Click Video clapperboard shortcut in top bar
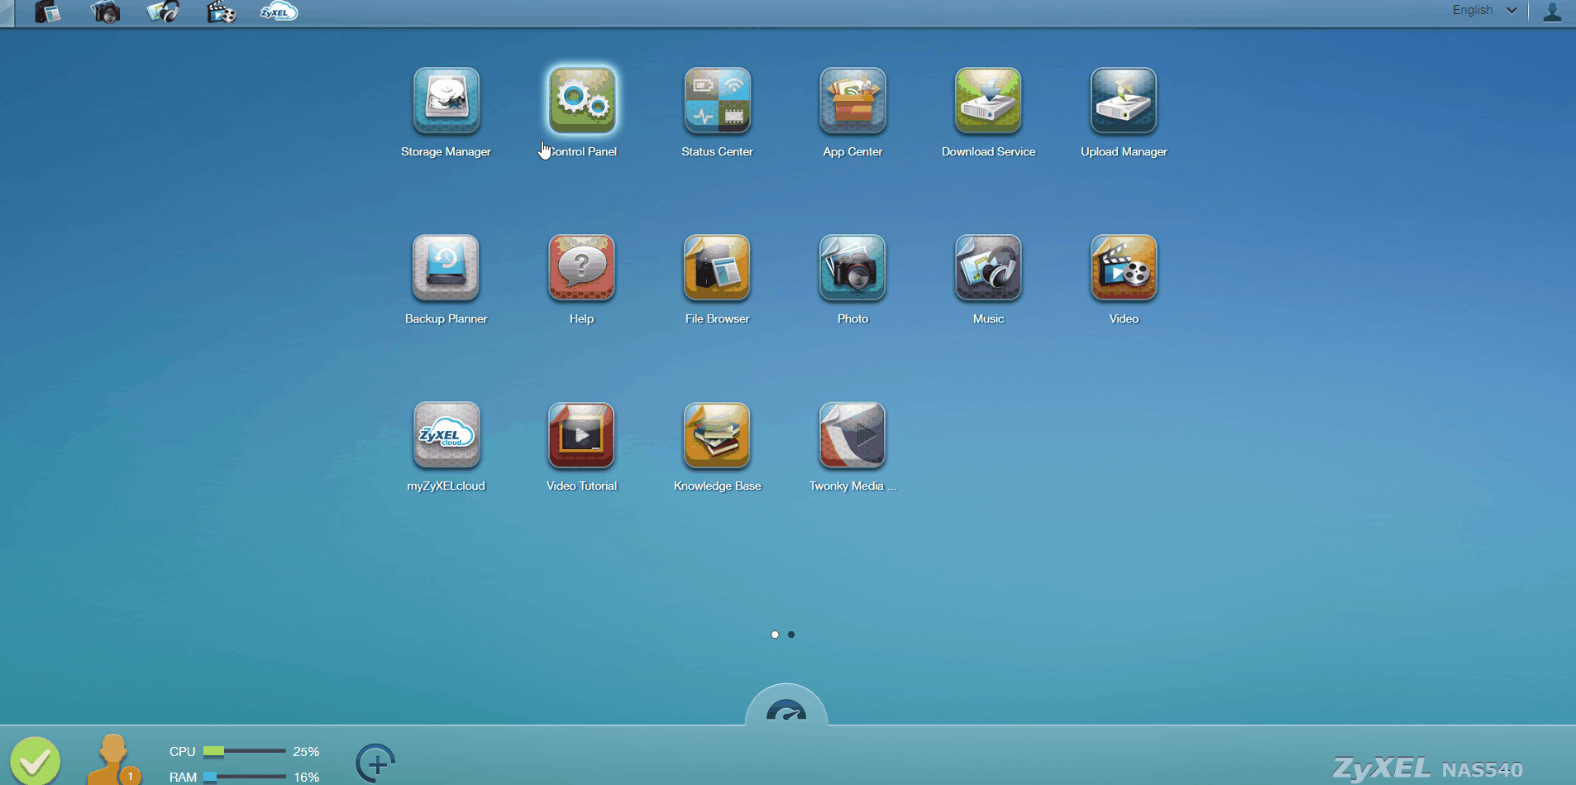1576x785 pixels. point(221,12)
